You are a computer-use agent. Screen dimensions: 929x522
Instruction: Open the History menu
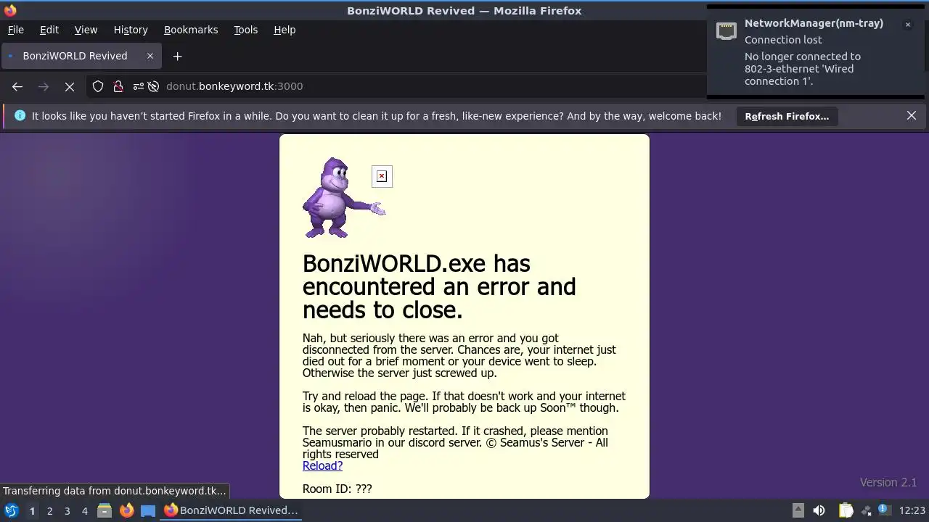tap(131, 30)
